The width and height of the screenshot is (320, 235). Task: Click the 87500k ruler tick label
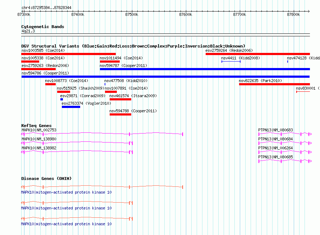pyautogui.click(x=132, y=14)
